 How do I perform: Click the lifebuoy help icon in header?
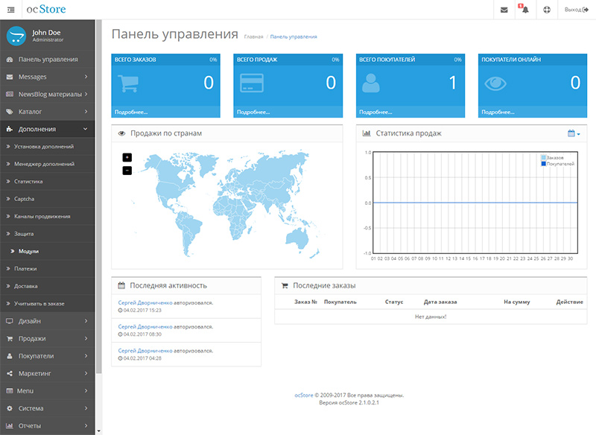click(546, 10)
